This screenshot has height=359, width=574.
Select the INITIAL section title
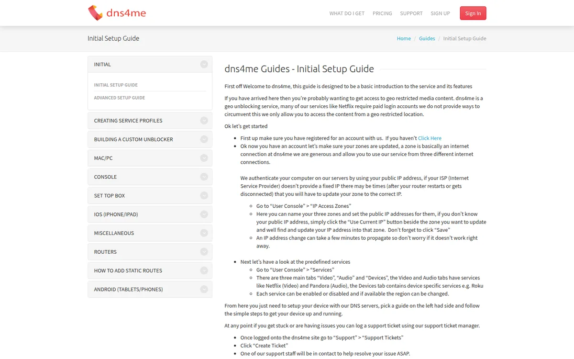coord(102,65)
